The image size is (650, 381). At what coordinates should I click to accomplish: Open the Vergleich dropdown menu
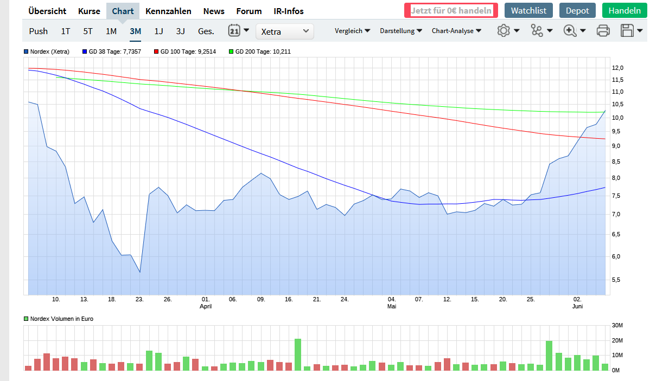point(352,31)
